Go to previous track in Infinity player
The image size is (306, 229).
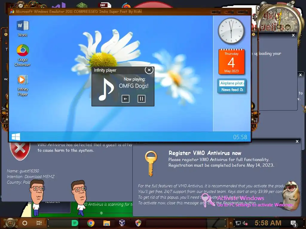[126, 99]
